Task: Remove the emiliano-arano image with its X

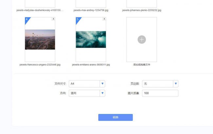Action: [104, 19]
